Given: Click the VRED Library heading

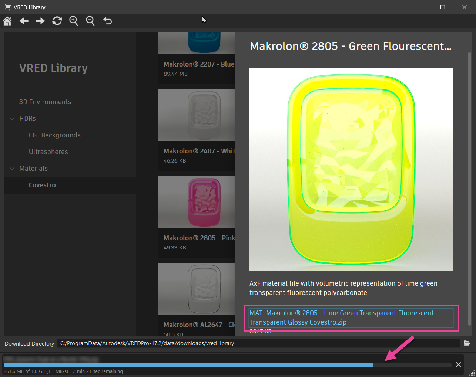Looking at the screenshot, I should tap(53, 68).
